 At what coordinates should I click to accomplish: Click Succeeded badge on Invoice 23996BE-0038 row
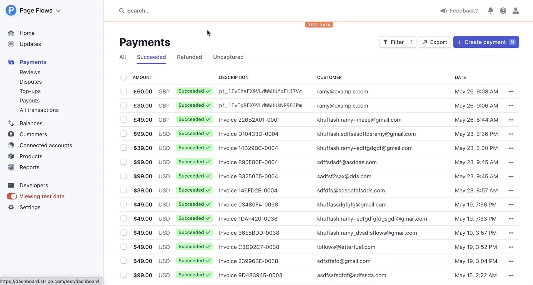coord(194,261)
